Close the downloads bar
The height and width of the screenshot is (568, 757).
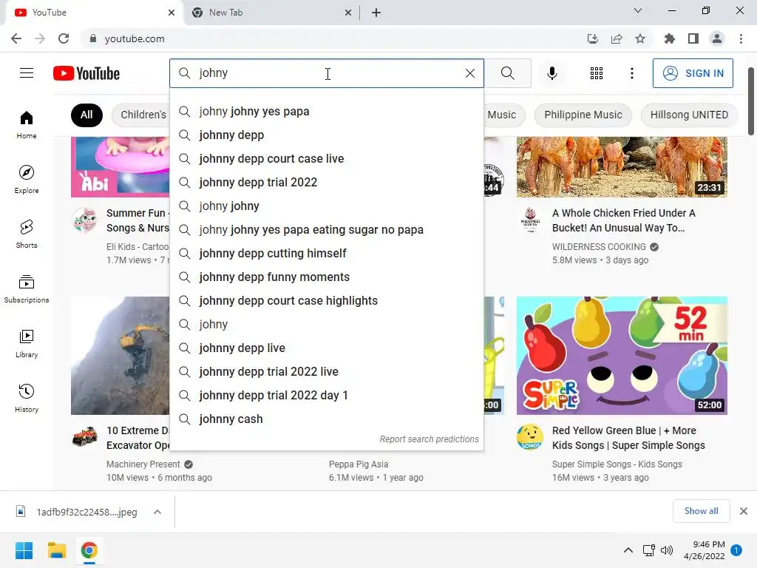coord(744,511)
